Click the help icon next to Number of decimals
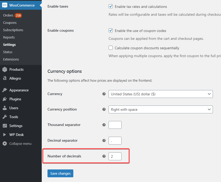This screenshot has height=182, width=221. pyautogui.click(x=104, y=156)
